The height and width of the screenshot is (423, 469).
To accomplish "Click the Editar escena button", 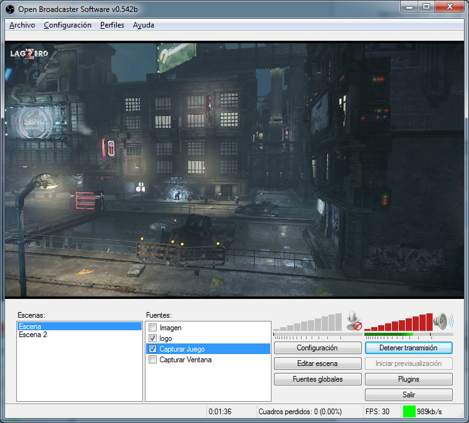I will point(318,363).
